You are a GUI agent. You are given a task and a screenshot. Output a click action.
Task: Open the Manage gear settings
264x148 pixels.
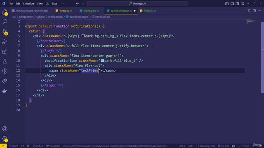(5, 139)
